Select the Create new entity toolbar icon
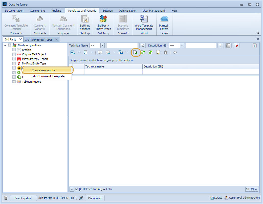The image size is (263, 204). click(x=136, y=52)
